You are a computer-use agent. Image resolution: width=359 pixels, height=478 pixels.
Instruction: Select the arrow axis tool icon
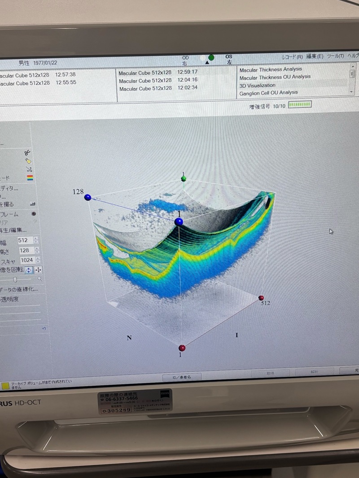tap(29, 169)
